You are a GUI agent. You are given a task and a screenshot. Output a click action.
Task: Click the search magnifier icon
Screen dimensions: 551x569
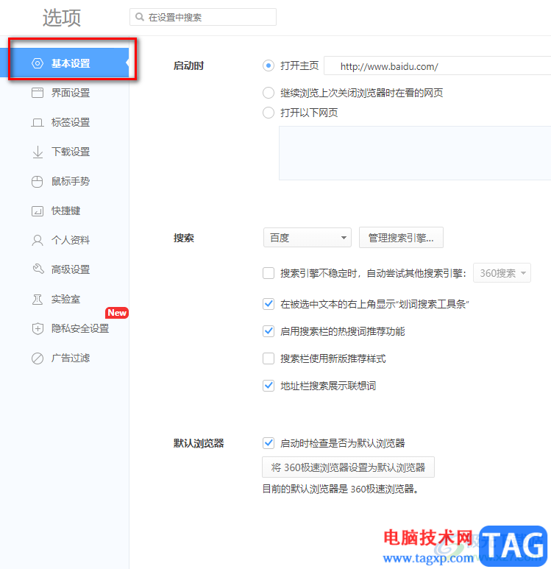(139, 17)
